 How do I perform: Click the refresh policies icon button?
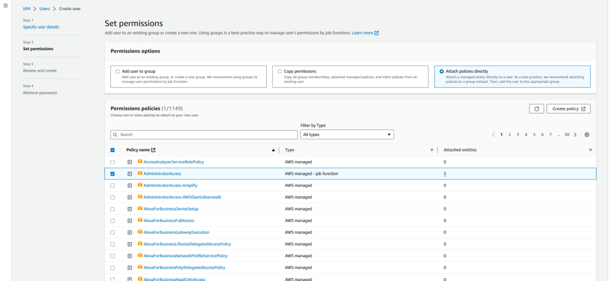click(x=536, y=109)
